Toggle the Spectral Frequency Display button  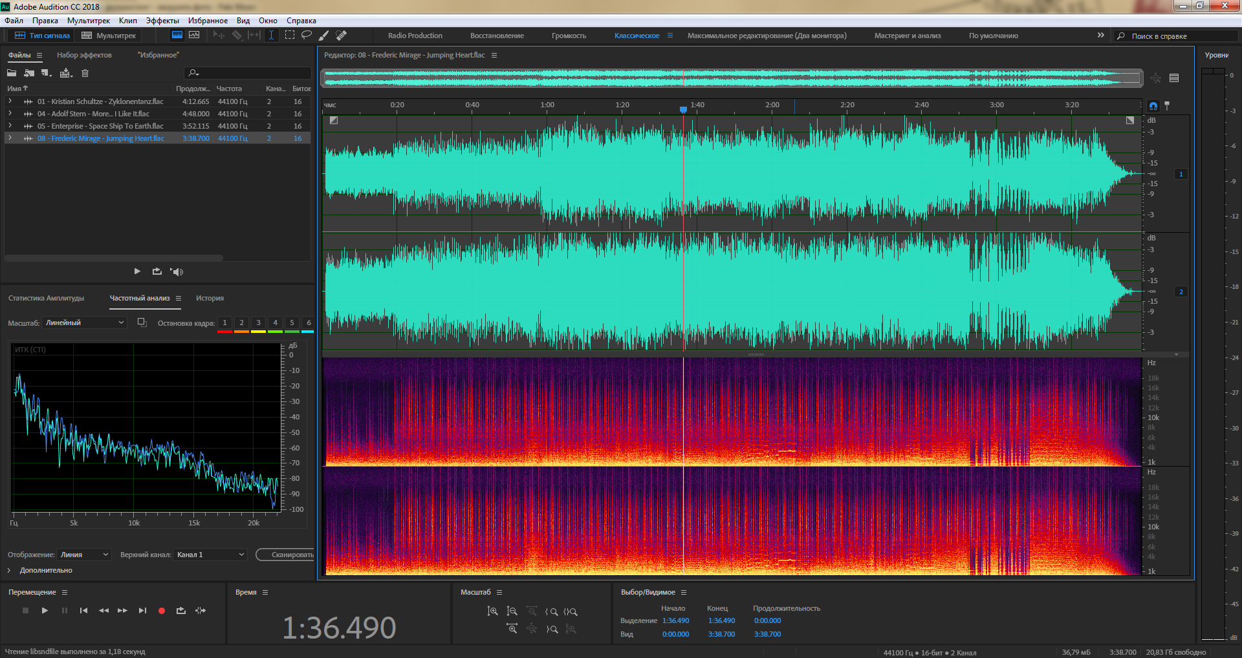point(177,36)
